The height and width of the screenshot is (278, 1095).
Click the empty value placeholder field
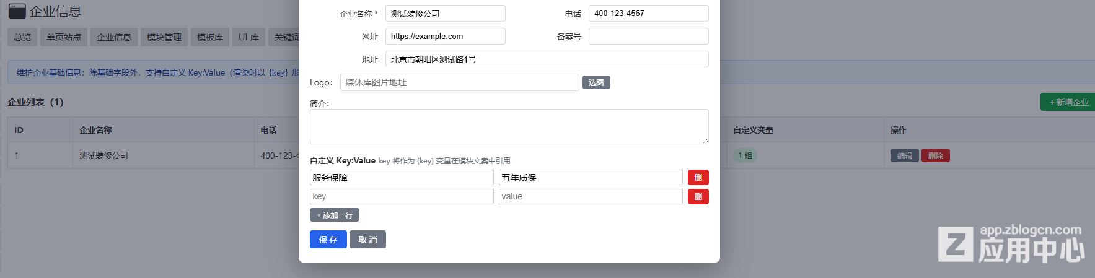pos(591,196)
